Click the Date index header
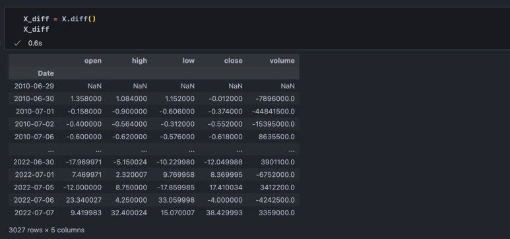This screenshot has height=239, width=510. 46,73
